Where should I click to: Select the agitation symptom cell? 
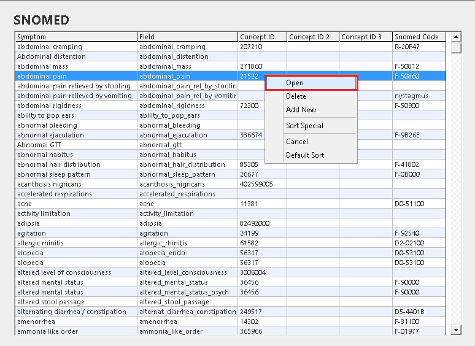[x=76, y=233]
